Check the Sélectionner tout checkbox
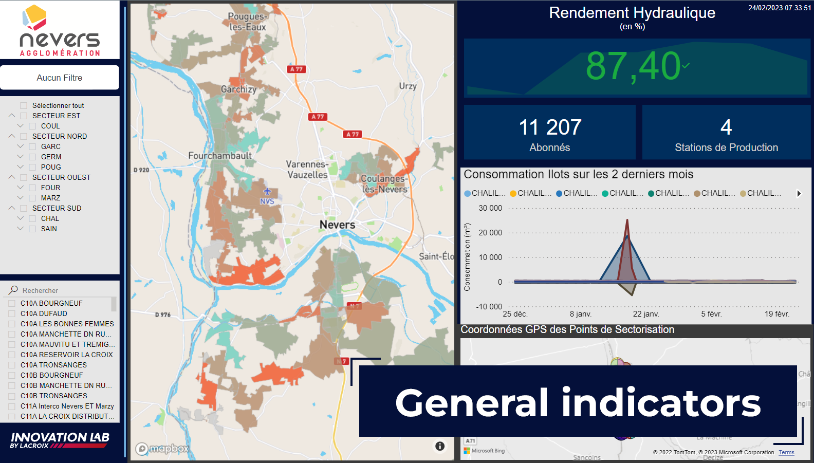Viewport: 814px width, 463px height. [24, 106]
